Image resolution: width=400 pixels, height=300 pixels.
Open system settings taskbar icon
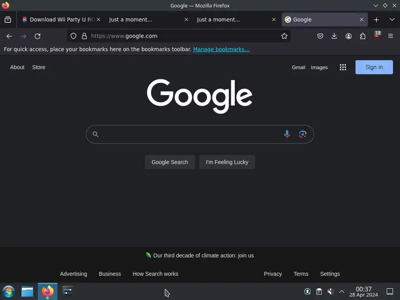pyautogui.click(x=68, y=291)
